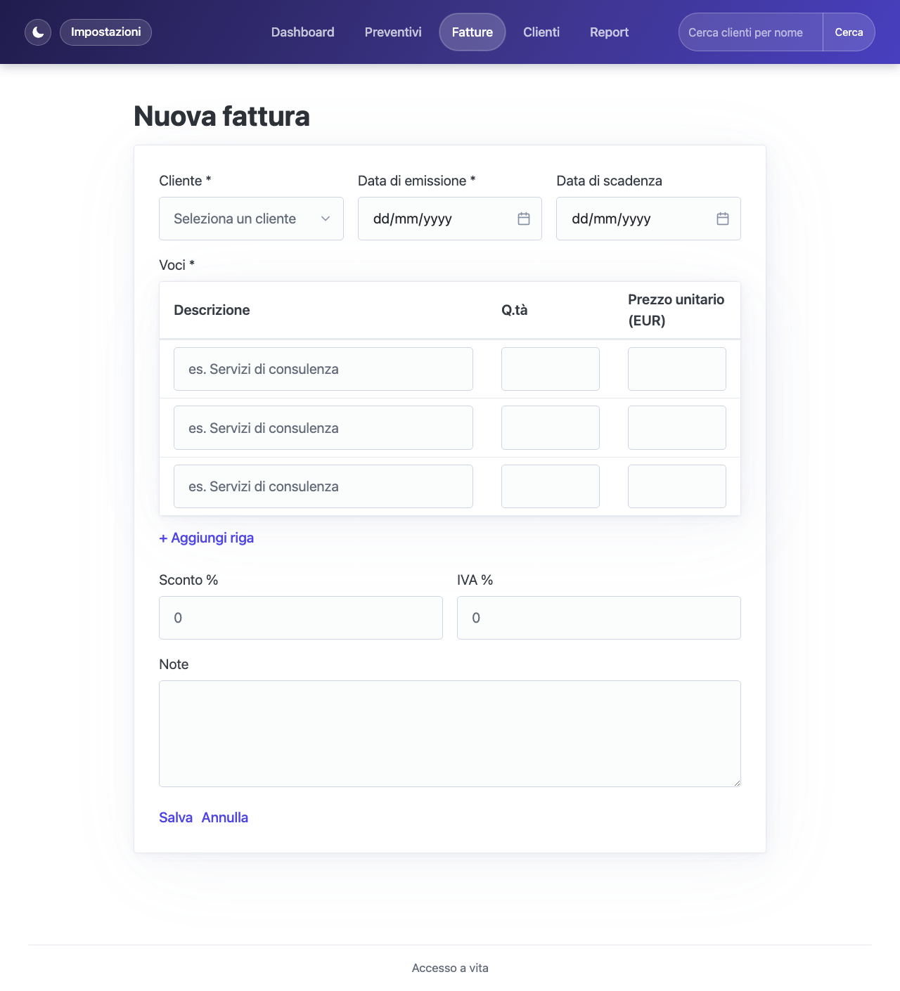Click inside the Note text area
Viewport: 900px width, 991px height.
(450, 734)
